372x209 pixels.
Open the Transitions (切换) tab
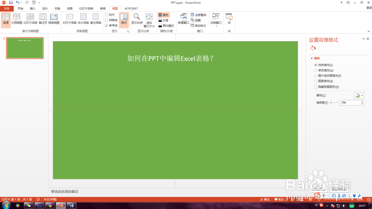click(57, 9)
